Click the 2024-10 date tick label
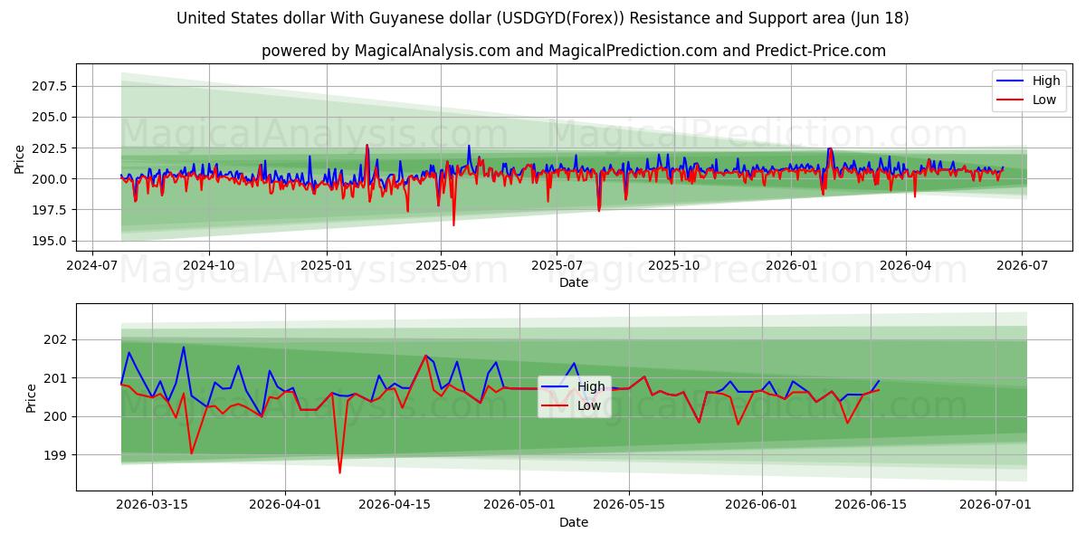 209,265
